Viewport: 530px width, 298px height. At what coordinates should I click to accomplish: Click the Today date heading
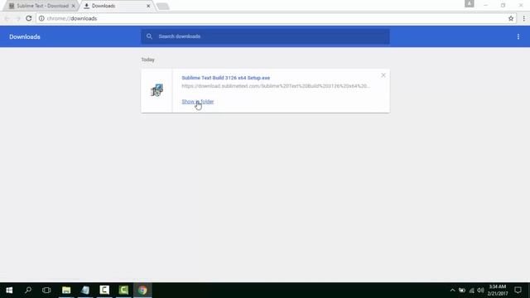[x=147, y=60]
